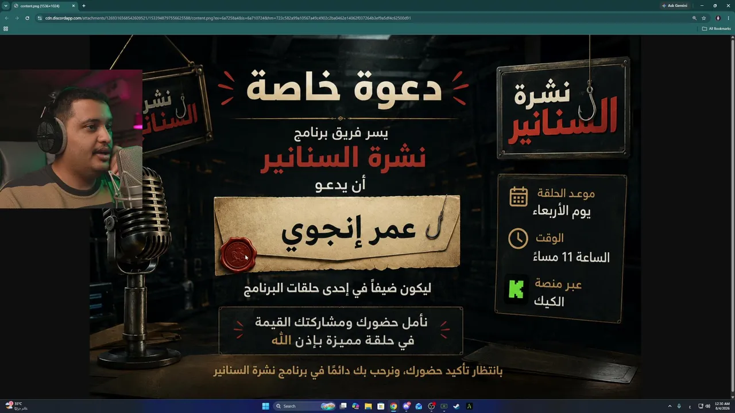
Task: Go back to the previous page
Action: (x=6, y=18)
